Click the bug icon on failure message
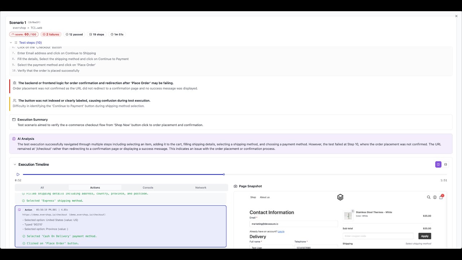Viewport: 462px width, 260px height. [x=14, y=83]
